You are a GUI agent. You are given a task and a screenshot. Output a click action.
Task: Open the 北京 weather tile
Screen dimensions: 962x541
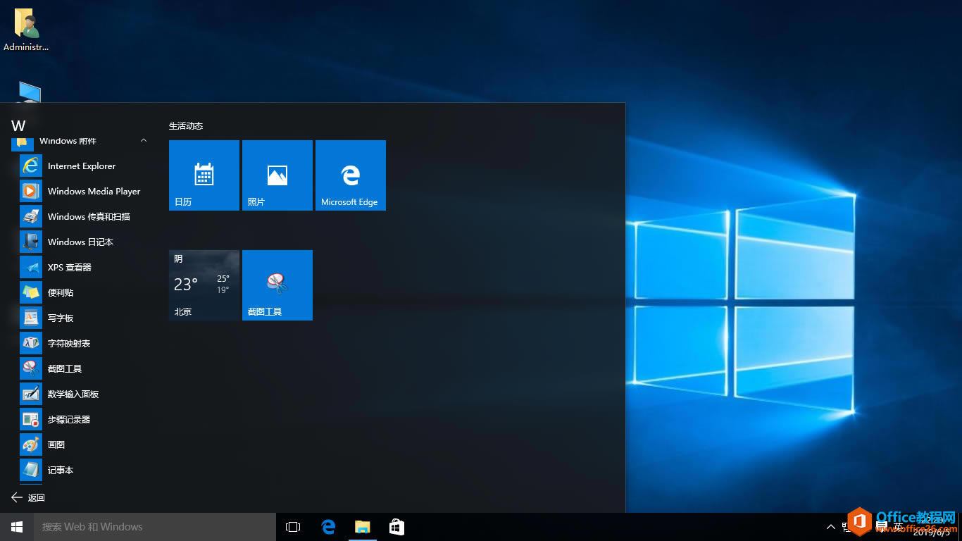[x=204, y=285]
